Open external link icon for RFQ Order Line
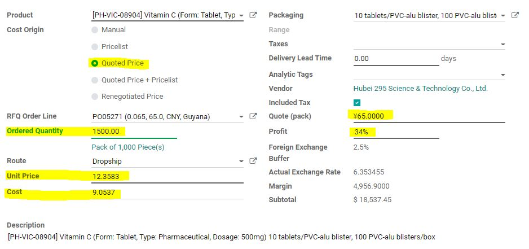Screen dimensions: 529x249 (253, 116)
